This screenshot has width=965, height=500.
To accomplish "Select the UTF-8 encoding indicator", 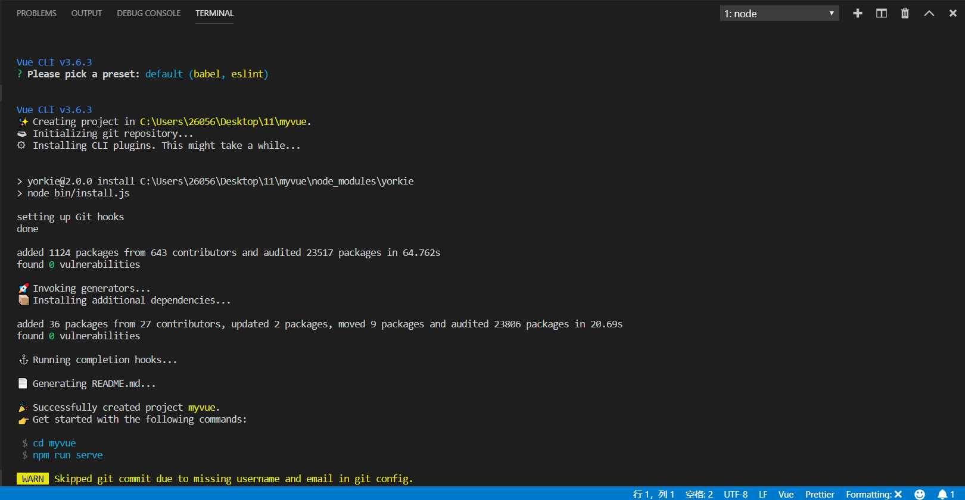I will tap(736, 494).
